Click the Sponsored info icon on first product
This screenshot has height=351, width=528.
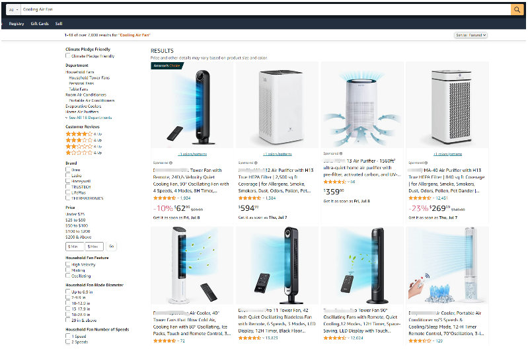(170, 163)
